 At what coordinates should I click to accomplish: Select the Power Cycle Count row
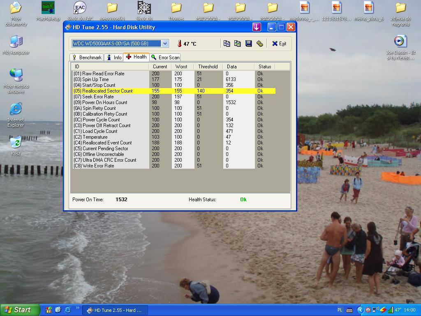(173, 120)
